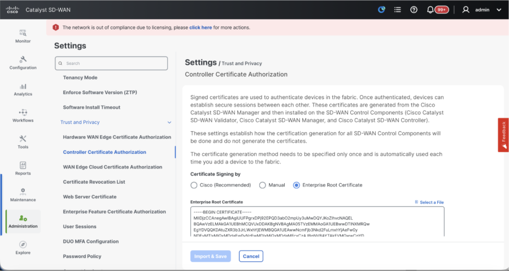Open the Monitor section in sidebar
The width and height of the screenshot is (509, 271).
coord(23,35)
